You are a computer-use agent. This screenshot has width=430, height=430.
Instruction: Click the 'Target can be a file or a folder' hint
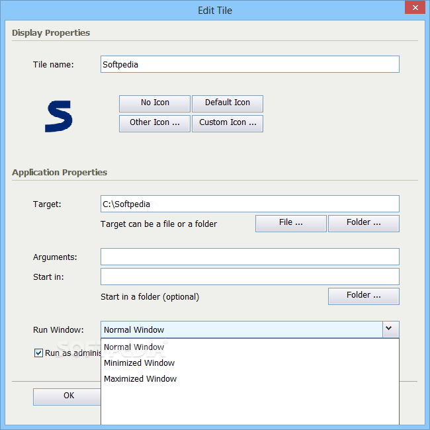[159, 224]
